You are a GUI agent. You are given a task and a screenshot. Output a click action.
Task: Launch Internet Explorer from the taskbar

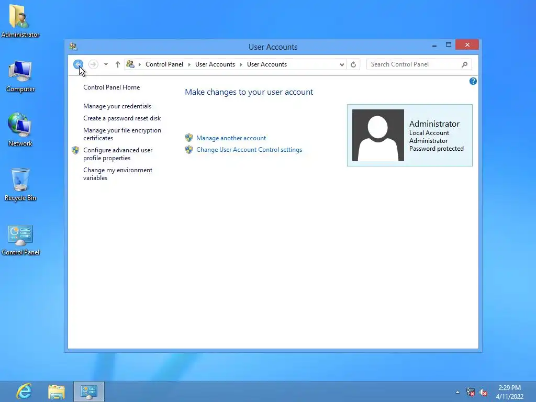(x=24, y=392)
